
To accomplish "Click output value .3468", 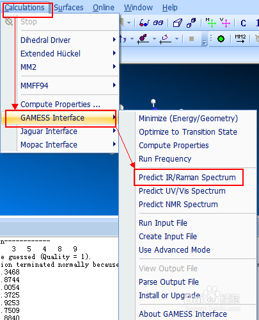I will coord(10,272).
